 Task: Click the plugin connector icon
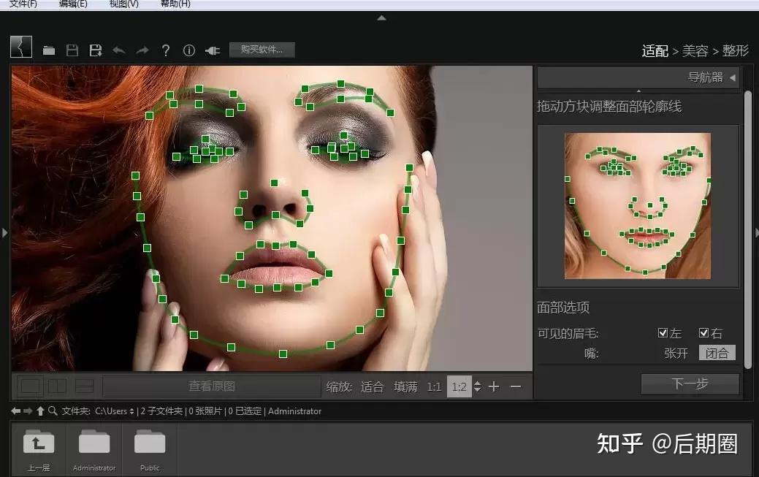pyautogui.click(x=212, y=50)
